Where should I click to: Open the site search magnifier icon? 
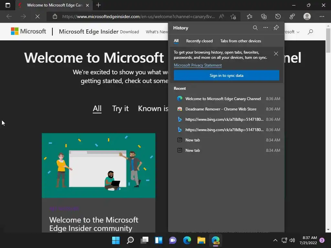pyautogui.click(x=310, y=32)
